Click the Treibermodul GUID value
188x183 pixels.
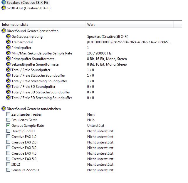coord(129,42)
